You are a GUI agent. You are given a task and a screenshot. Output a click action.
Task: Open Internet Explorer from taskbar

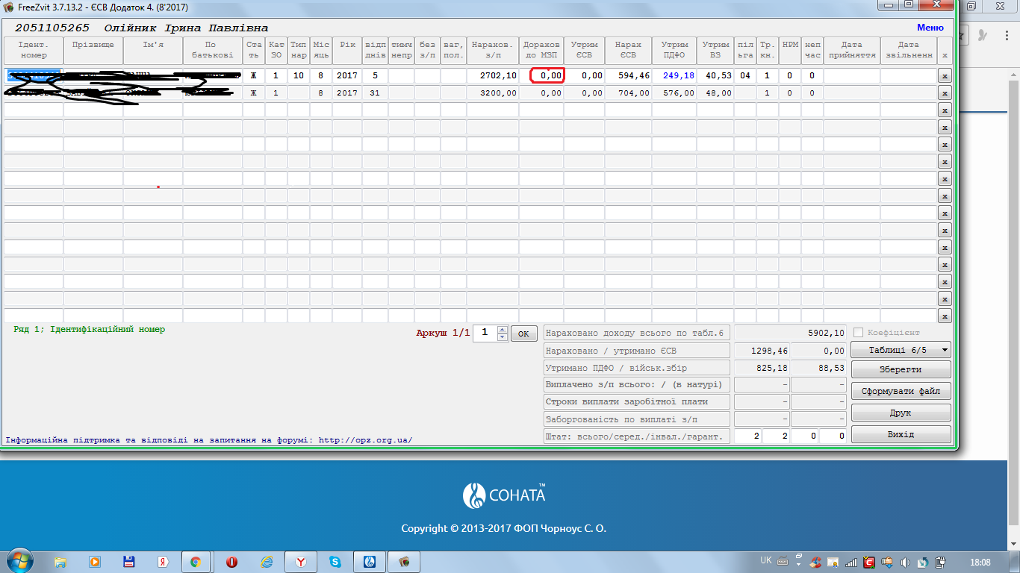click(x=266, y=562)
